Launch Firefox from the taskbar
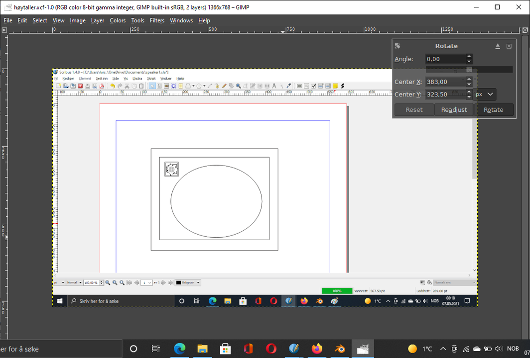The height and width of the screenshot is (358, 530). 317,349
